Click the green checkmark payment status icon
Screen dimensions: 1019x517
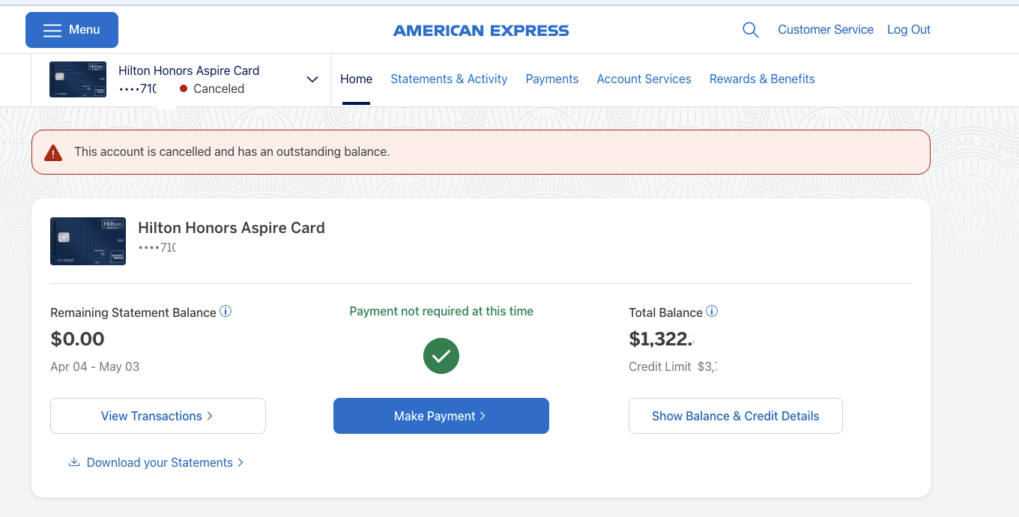[441, 356]
